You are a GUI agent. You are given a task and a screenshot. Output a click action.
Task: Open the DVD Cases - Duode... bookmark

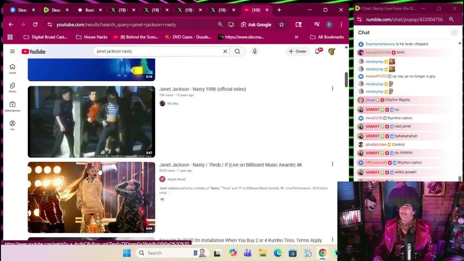click(188, 37)
